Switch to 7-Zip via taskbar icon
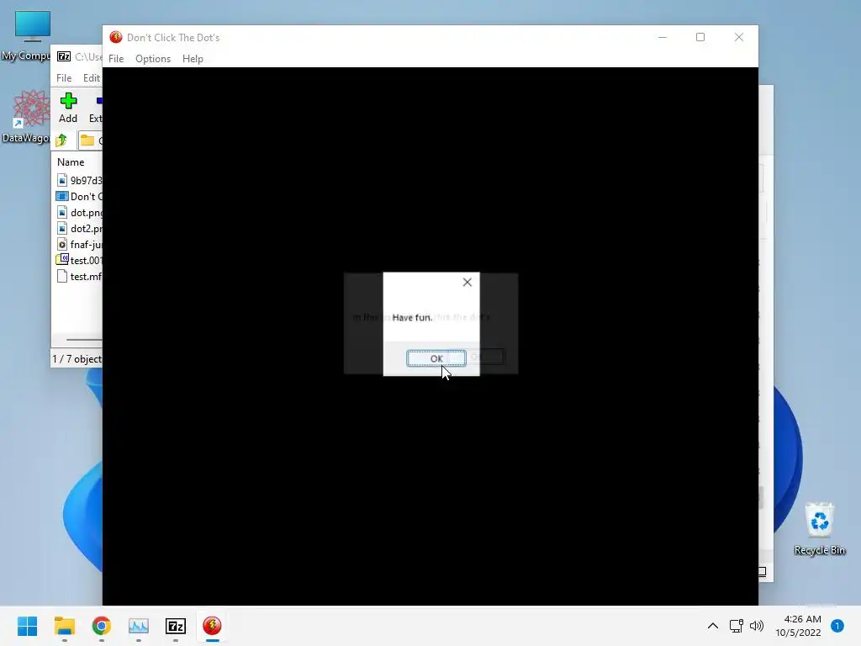 pyautogui.click(x=176, y=626)
